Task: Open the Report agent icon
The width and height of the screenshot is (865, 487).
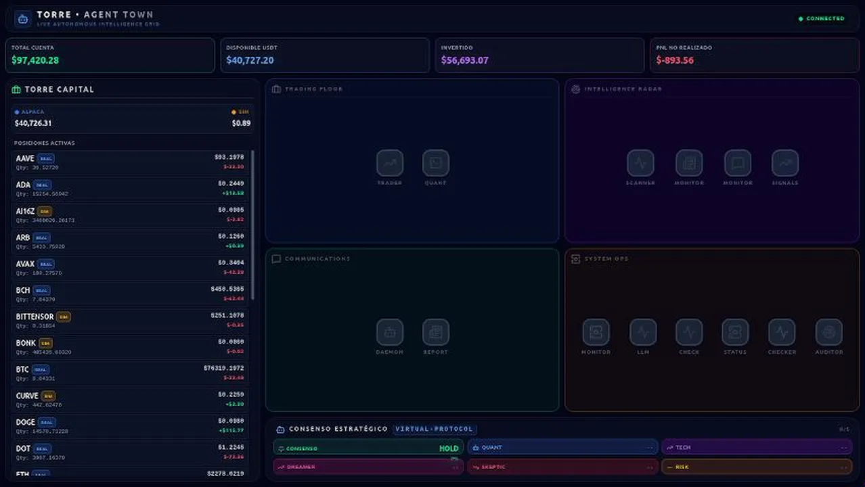Action: point(436,332)
